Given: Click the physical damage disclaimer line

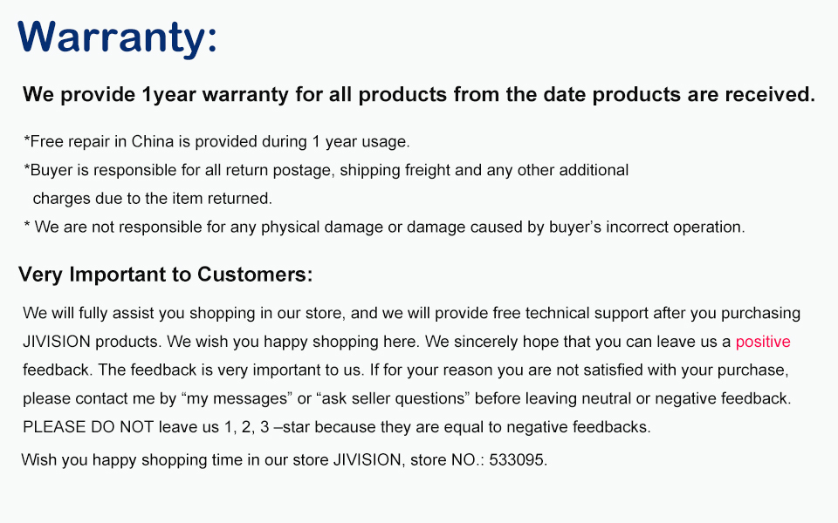Looking at the screenshot, I should [384, 228].
